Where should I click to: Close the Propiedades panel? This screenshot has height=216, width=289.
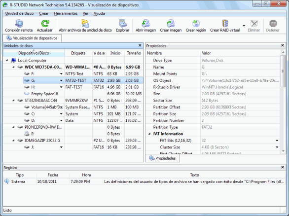(283, 45)
